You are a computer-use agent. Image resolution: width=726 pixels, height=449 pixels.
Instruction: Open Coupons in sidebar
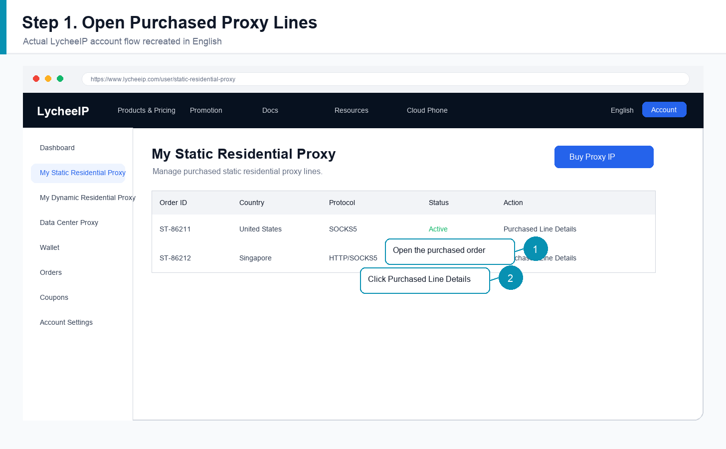pos(54,297)
